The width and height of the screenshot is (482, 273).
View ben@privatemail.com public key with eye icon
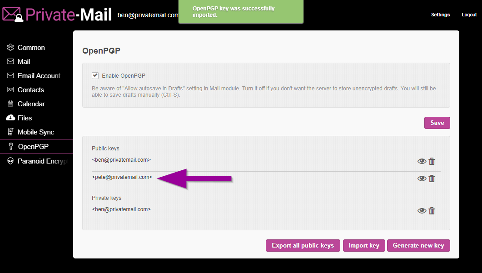(422, 161)
